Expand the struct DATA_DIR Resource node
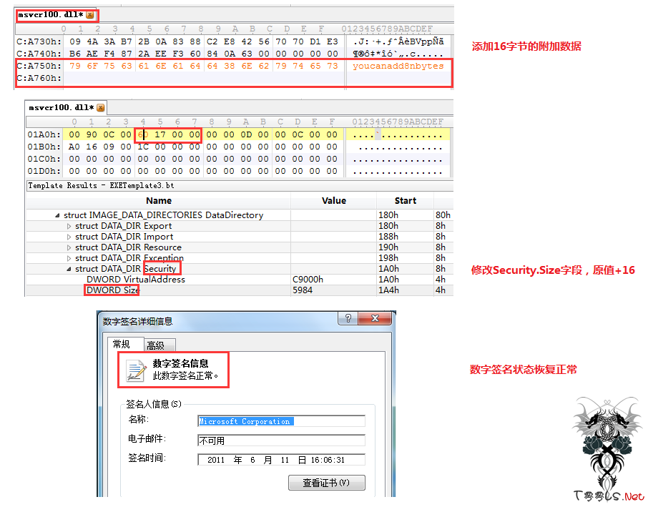This screenshot has width=648, height=507. coord(69,247)
